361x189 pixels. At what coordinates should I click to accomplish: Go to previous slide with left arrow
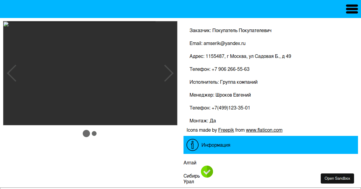(12, 73)
